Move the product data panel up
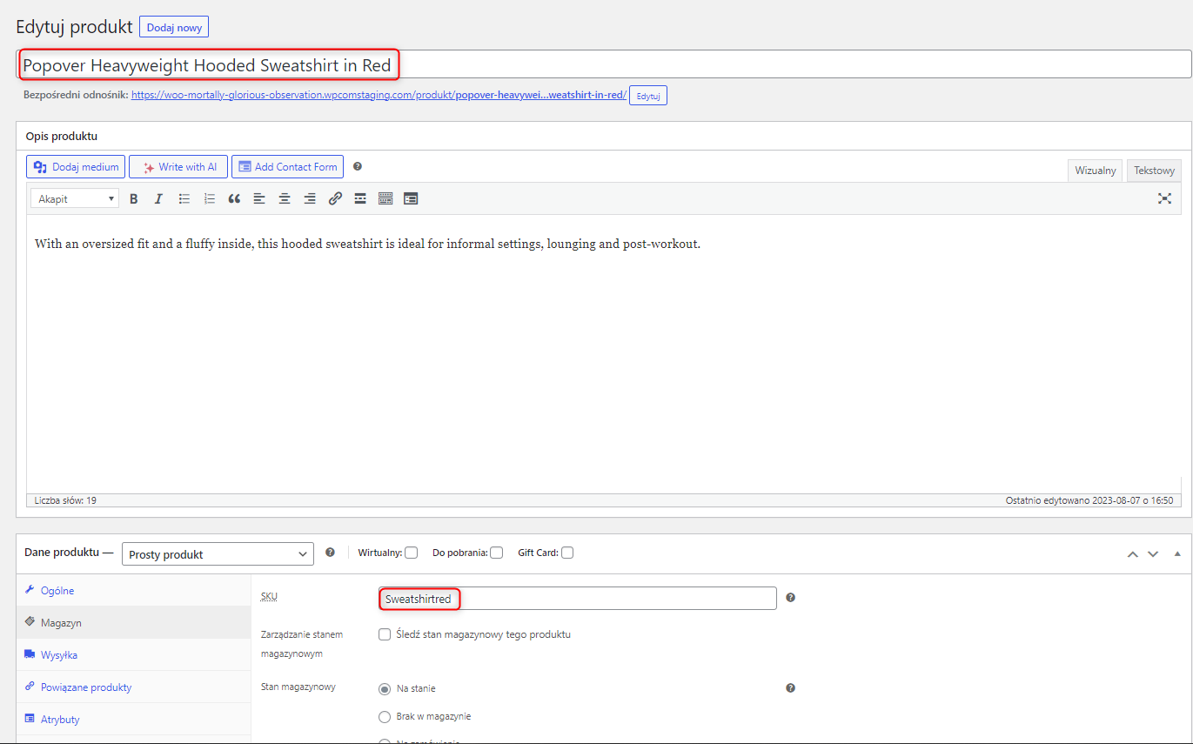The height and width of the screenshot is (744, 1193). pyautogui.click(x=1133, y=553)
